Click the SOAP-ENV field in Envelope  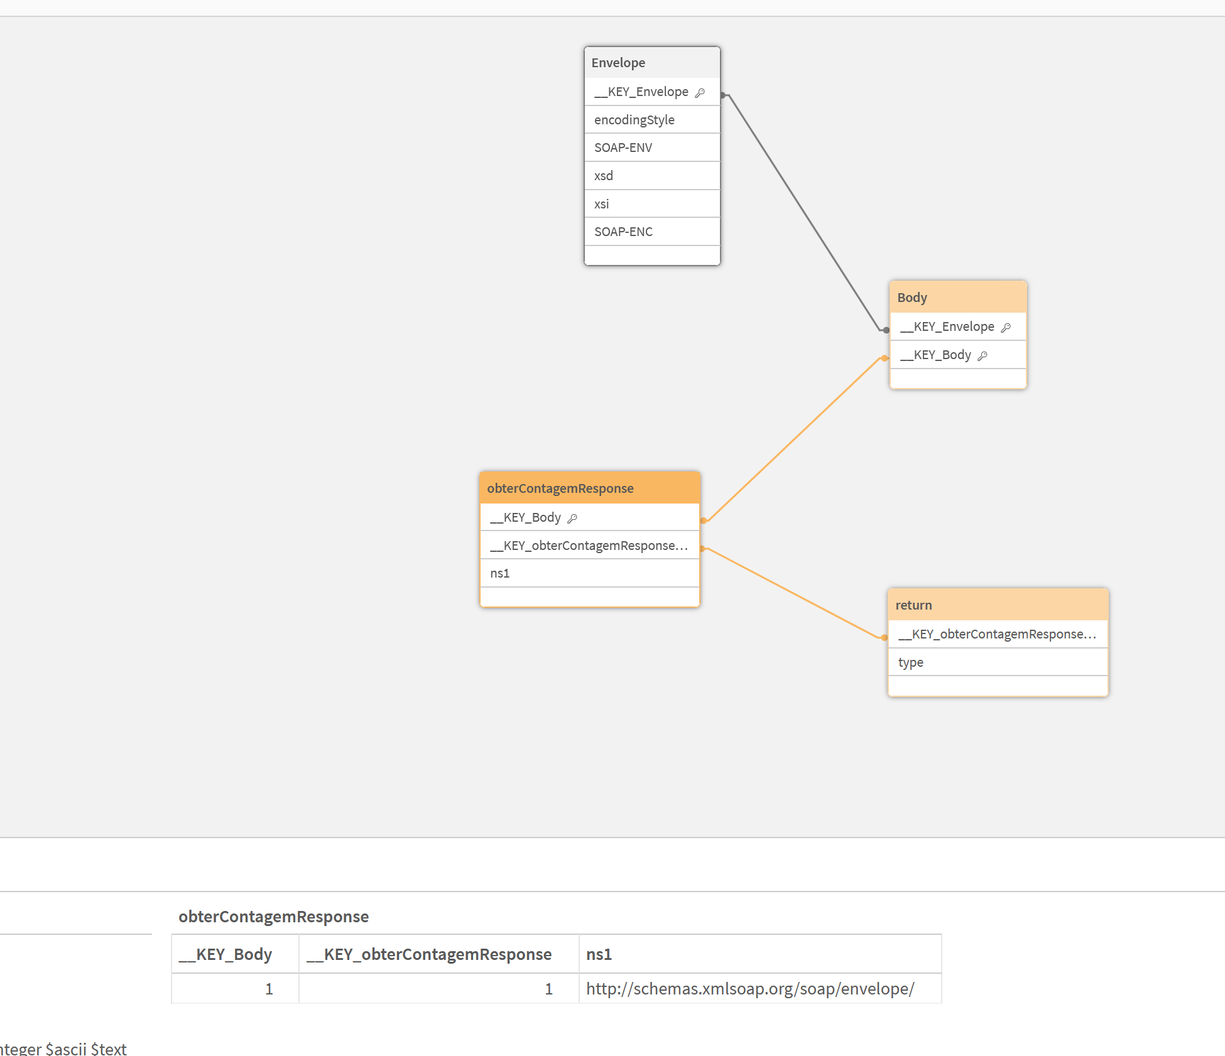(x=652, y=148)
